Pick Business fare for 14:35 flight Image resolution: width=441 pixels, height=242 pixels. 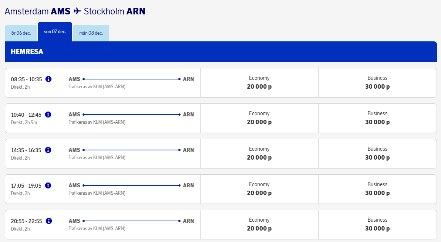(x=377, y=154)
